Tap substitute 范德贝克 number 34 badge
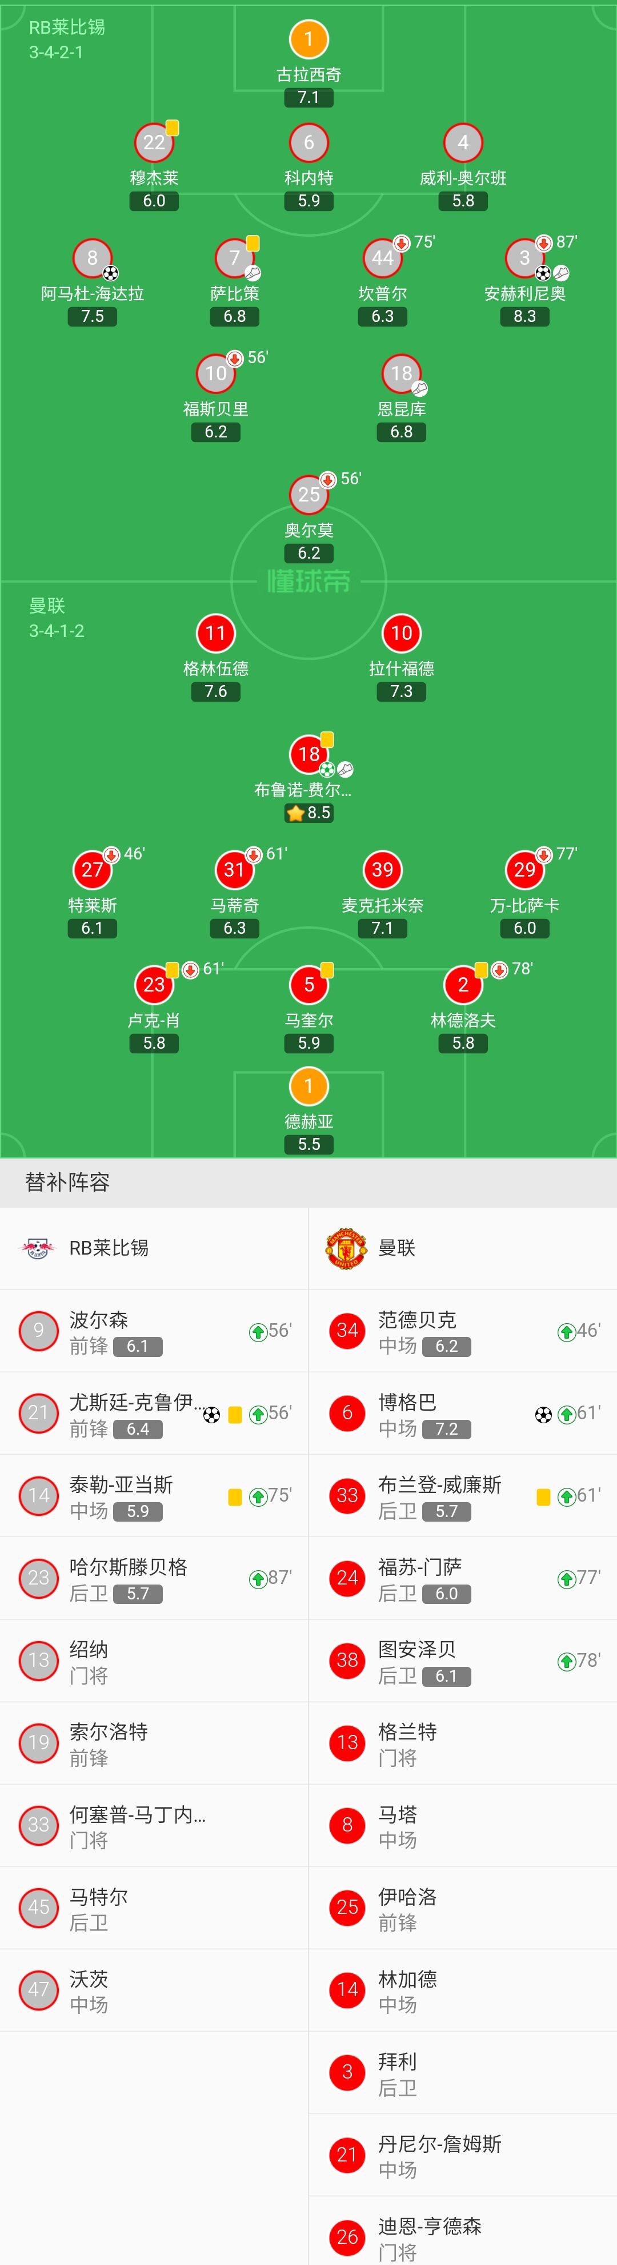This screenshot has width=617, height=2265. [347, 1330]
